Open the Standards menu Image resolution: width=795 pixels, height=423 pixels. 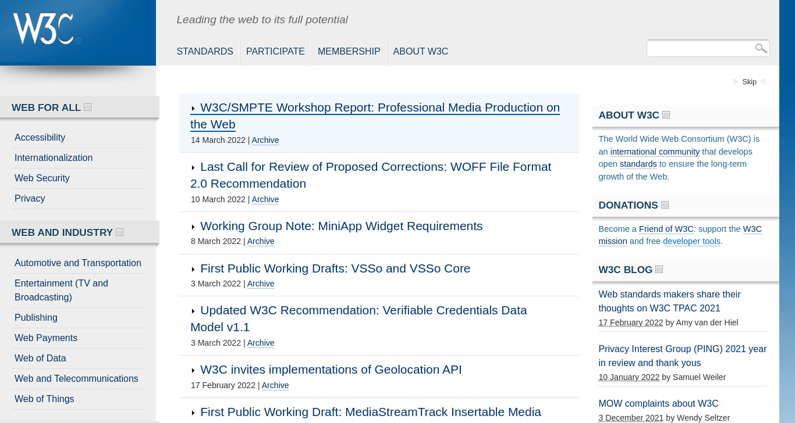pos(205,51)
